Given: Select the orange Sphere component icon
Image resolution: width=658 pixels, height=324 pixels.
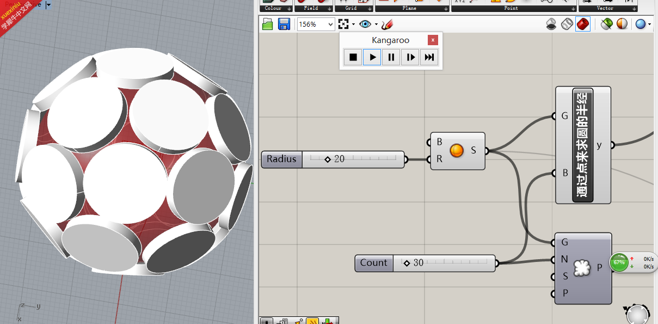Looking at the screenshot, I should click(457, 150).
